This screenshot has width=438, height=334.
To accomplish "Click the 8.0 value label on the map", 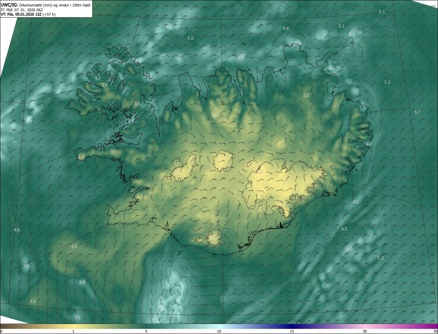I will click(x=349, y=249).
